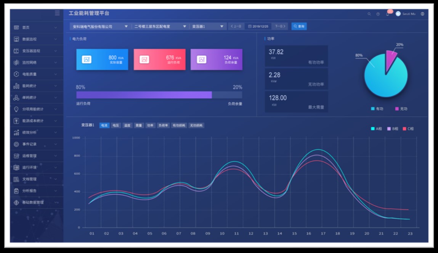Open the 能源成本统计 yen icon
Image resolution: width=438 pixels, height=253 pixels.
point(16,121)
